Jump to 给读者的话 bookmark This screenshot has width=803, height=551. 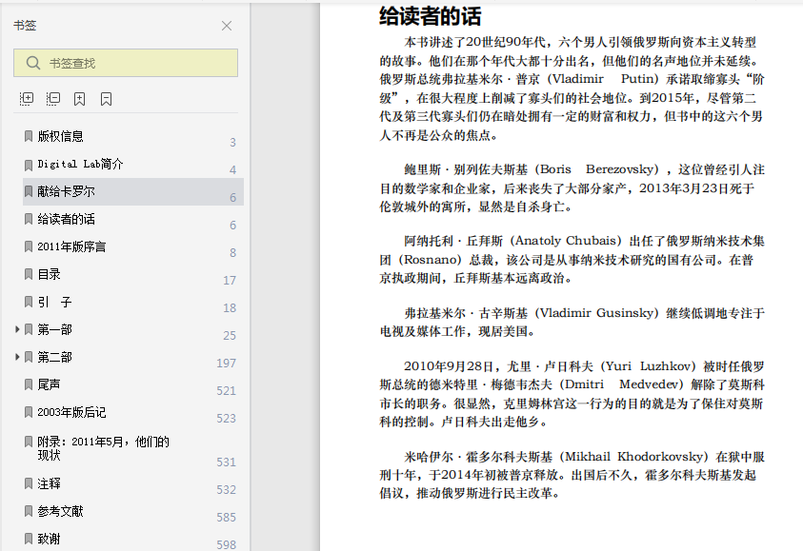point(66,219)
